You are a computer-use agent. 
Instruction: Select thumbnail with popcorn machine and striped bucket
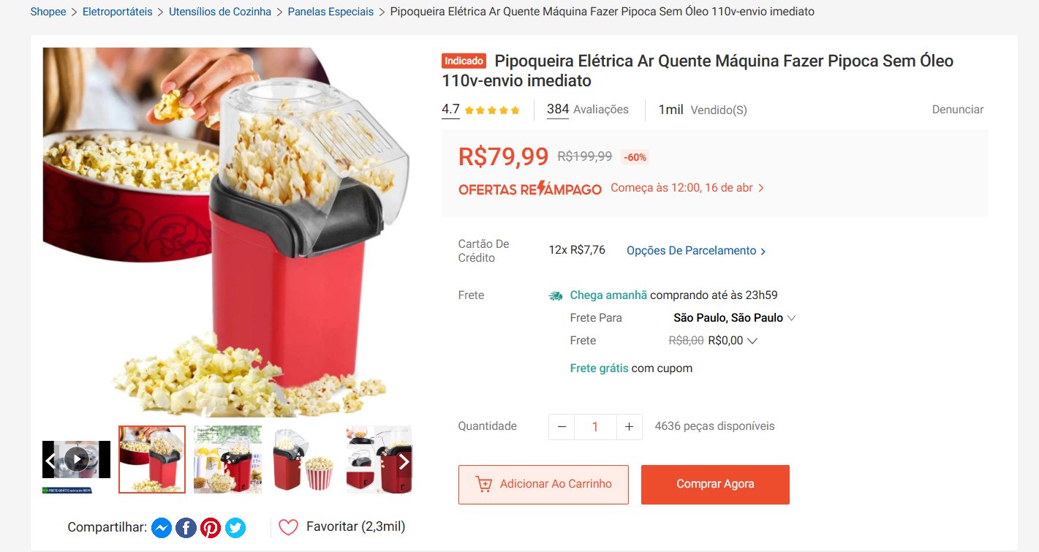pos(303,459)
